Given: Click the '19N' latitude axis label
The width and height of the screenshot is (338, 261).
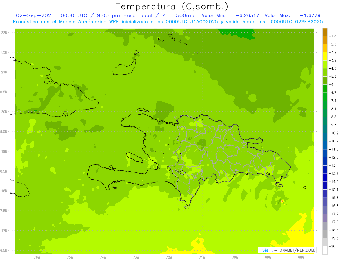Looking at the screenshot, I should pyautogui.click(x=5, y=151).
